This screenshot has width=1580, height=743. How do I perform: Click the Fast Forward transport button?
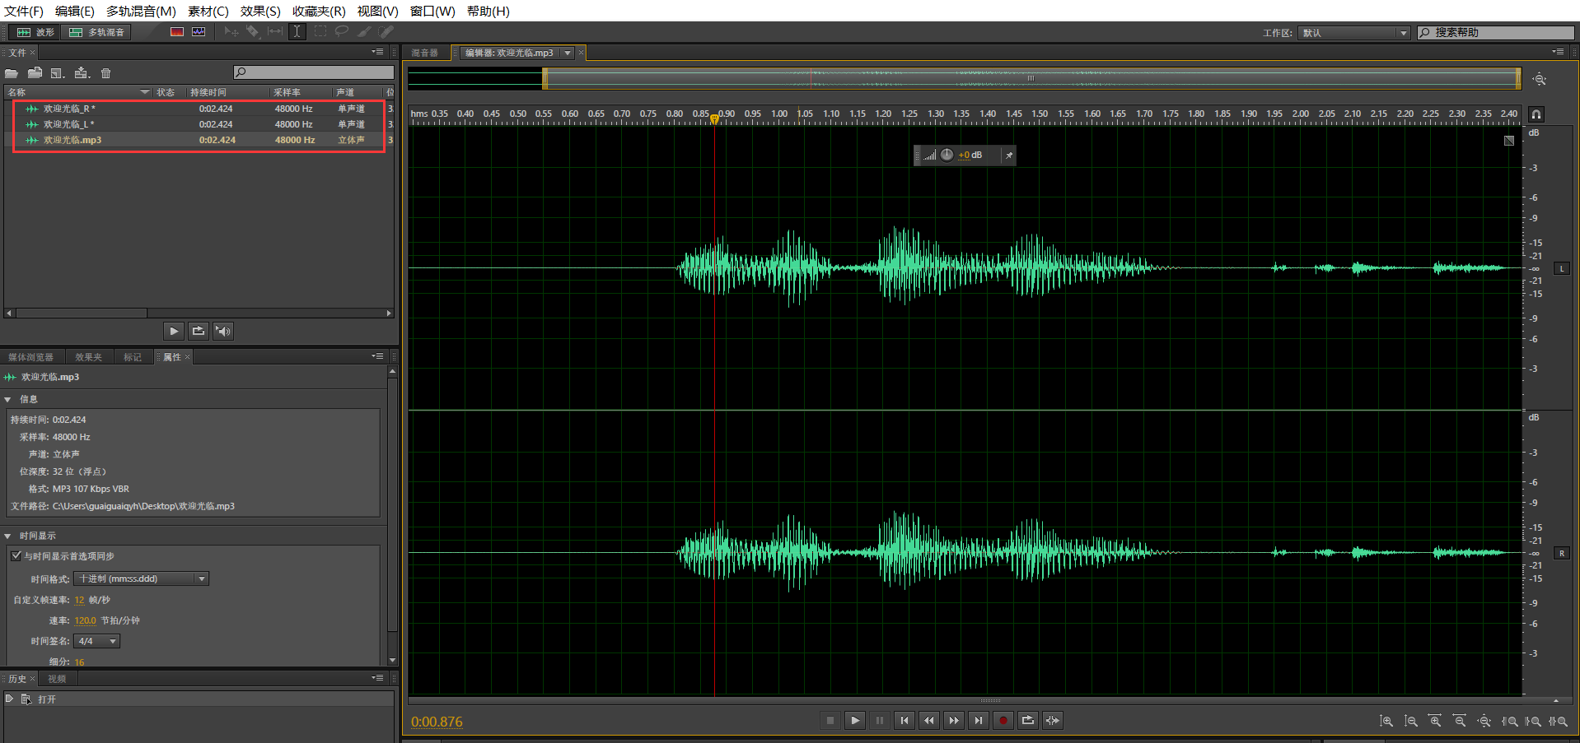tap(954, 721)
